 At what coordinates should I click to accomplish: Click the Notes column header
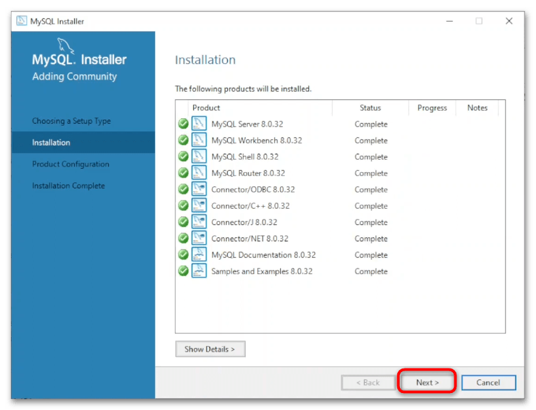[478, 108]
